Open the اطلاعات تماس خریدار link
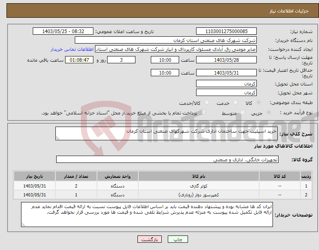 (x=72, y=49)
